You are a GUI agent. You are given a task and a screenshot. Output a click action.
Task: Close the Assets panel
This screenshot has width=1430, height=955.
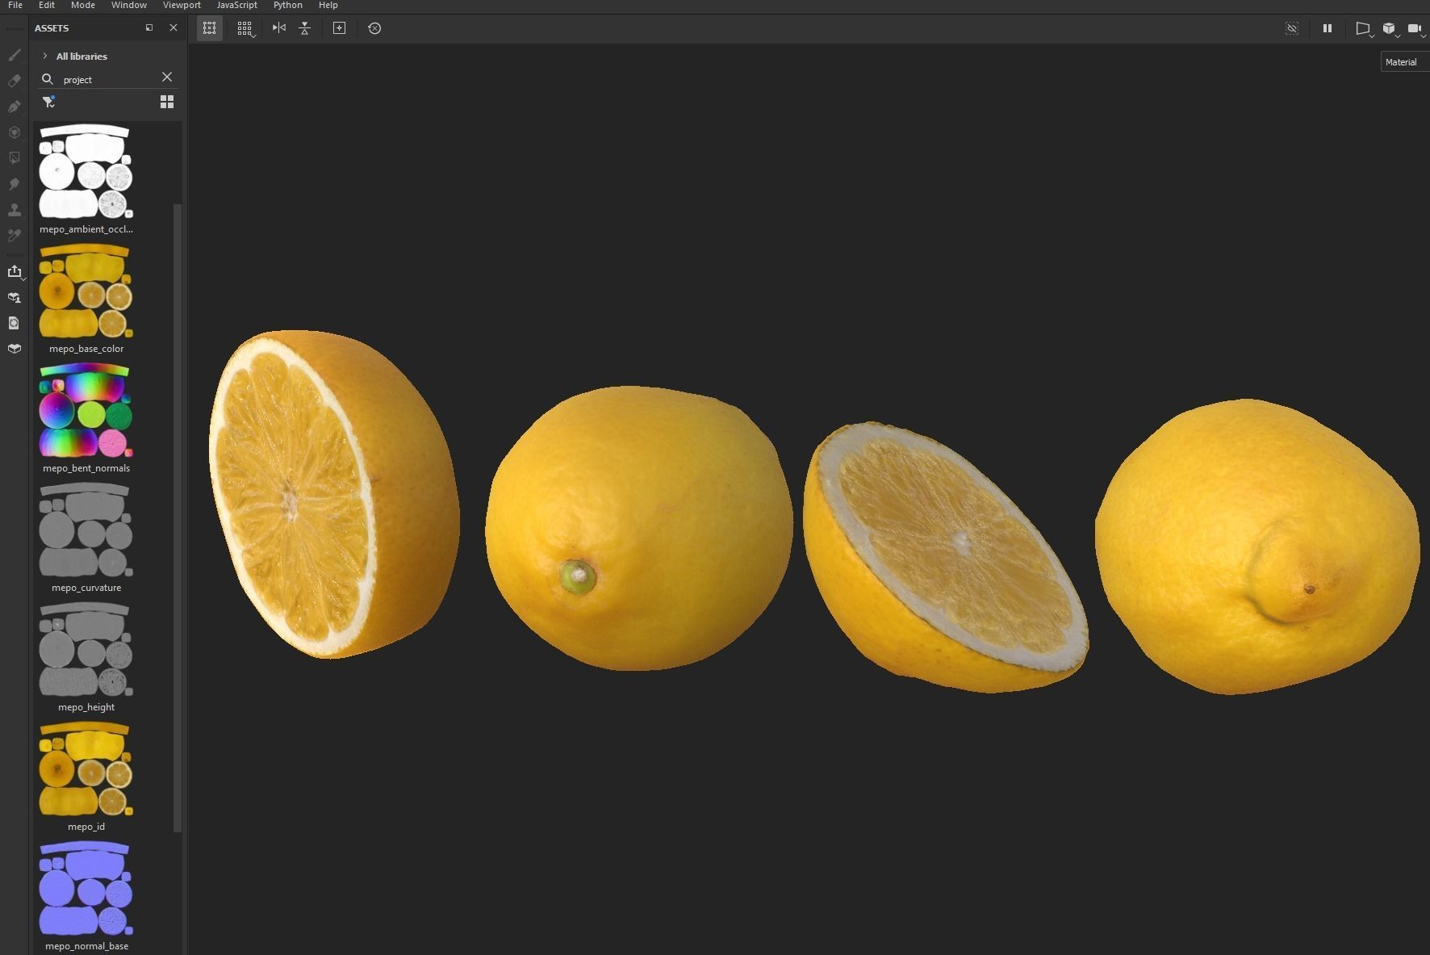pyautogui.click(x=174, y=28)
